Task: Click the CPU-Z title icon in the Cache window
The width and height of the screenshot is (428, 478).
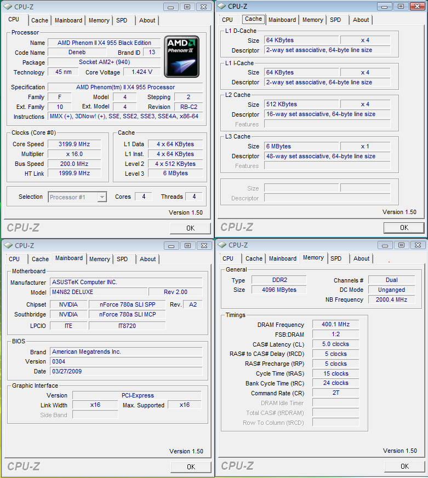Action: point(222,6)
